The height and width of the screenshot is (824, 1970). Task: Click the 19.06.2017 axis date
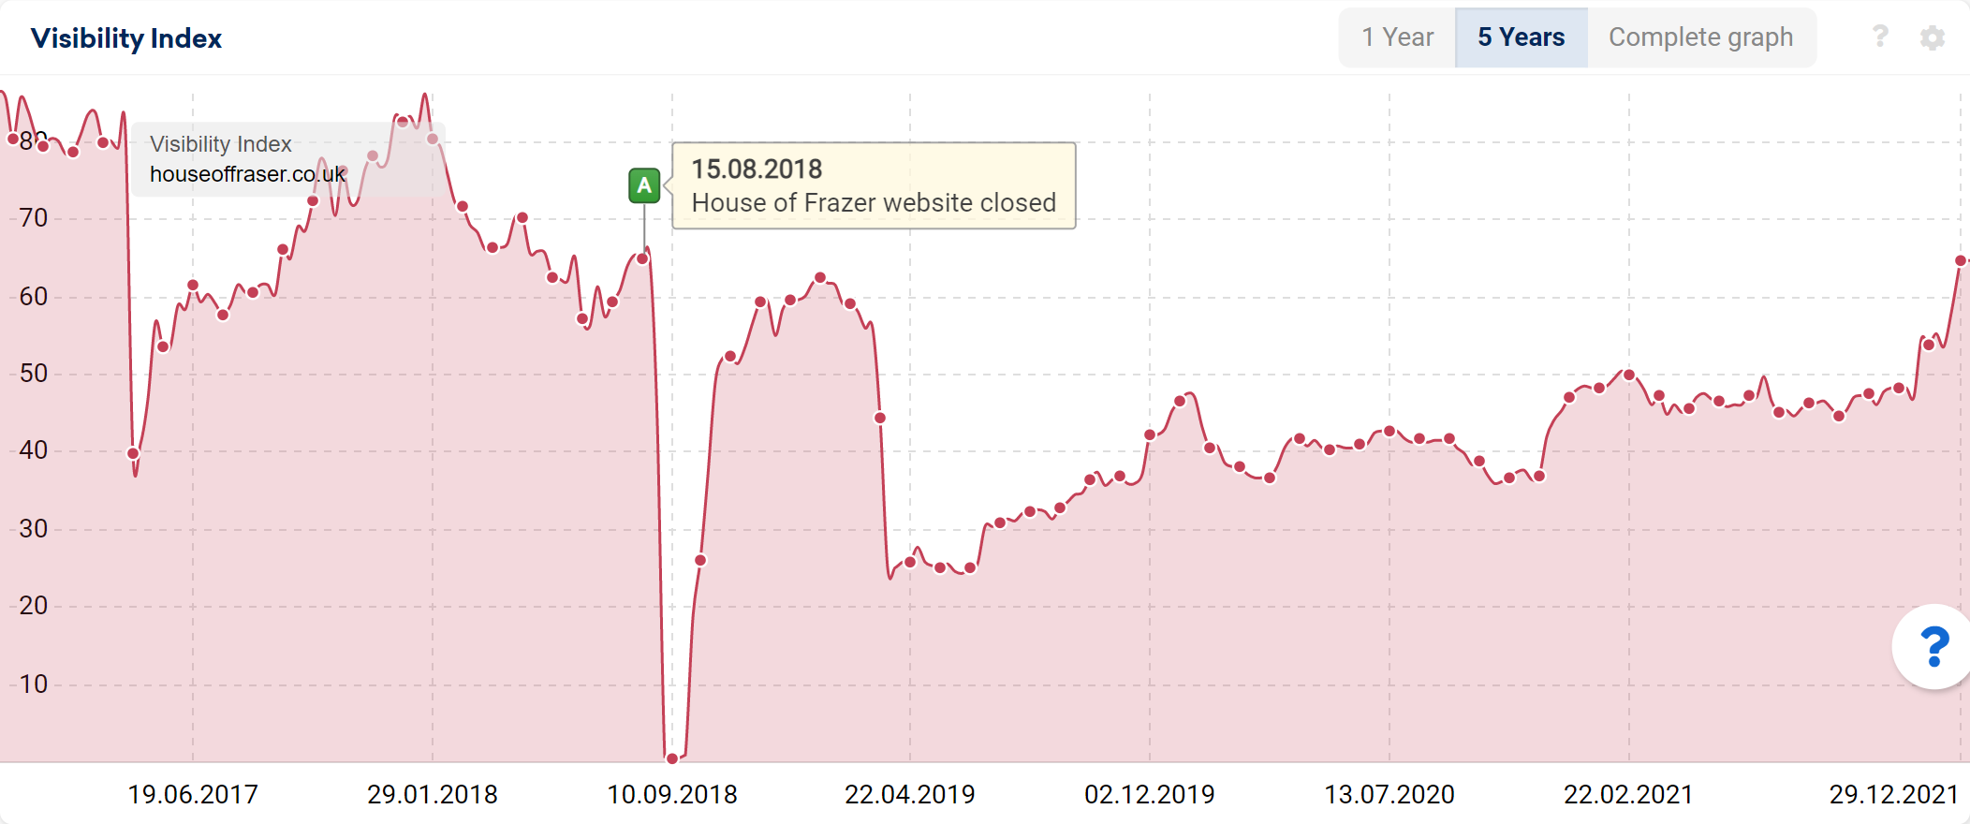193,795
